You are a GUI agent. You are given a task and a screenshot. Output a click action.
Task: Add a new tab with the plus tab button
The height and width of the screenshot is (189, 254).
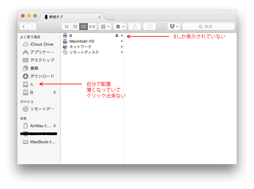(110, 17)
